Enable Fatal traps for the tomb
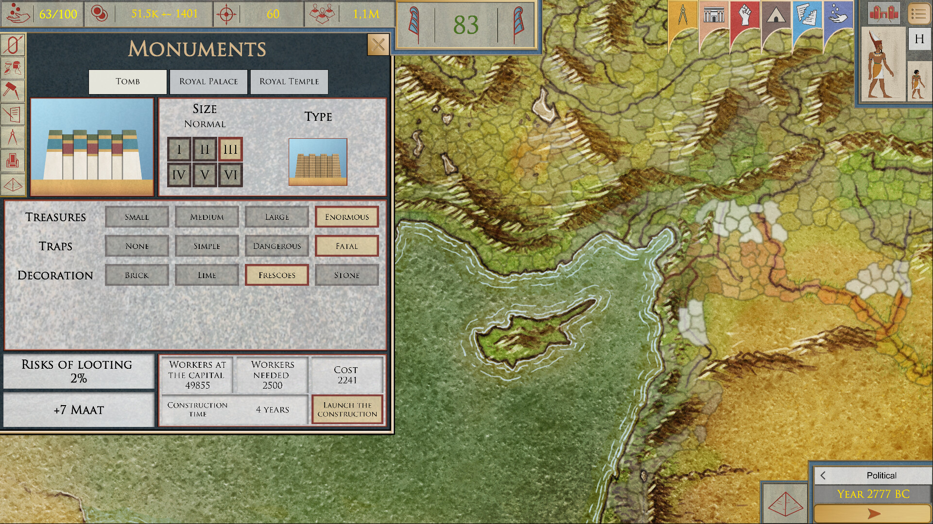The height and width of the screenshot is (524, 933). tap(346, 246)
